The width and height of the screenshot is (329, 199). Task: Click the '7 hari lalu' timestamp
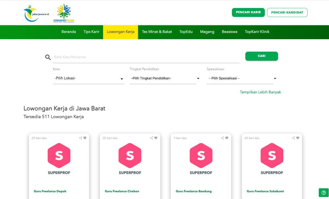180,138
